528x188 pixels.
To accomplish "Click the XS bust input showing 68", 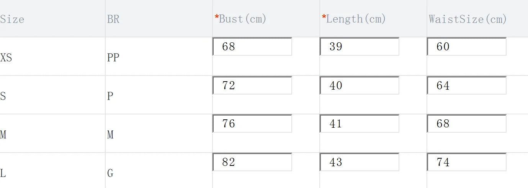I will pos(252,47).
